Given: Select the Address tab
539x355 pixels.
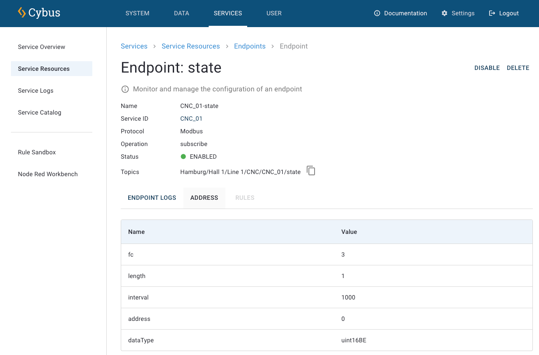Looking at the screenshot, I should pyautogui.click(x=204, y=198).
